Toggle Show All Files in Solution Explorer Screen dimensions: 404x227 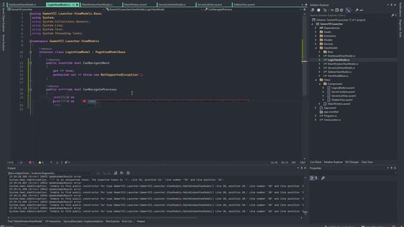pos(342,10)
